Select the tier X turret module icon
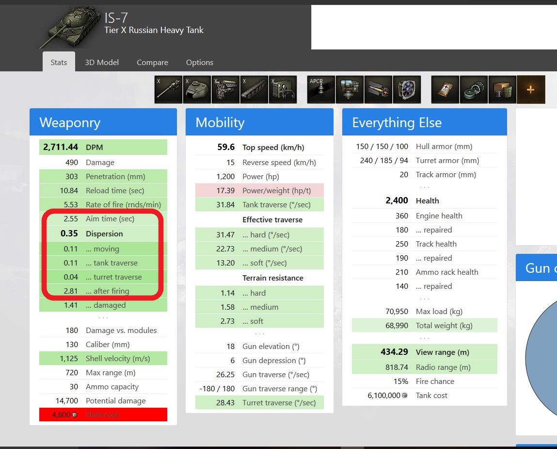The height and width of the screenshot is (449, 557). (x=197, y=89)
